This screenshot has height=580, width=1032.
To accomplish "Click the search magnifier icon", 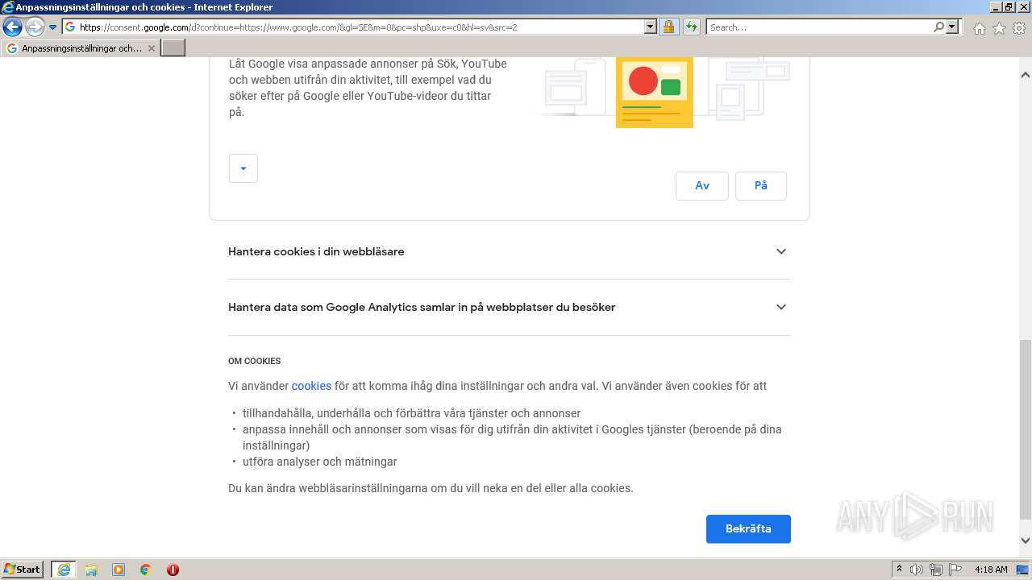I will pos(938,27).
